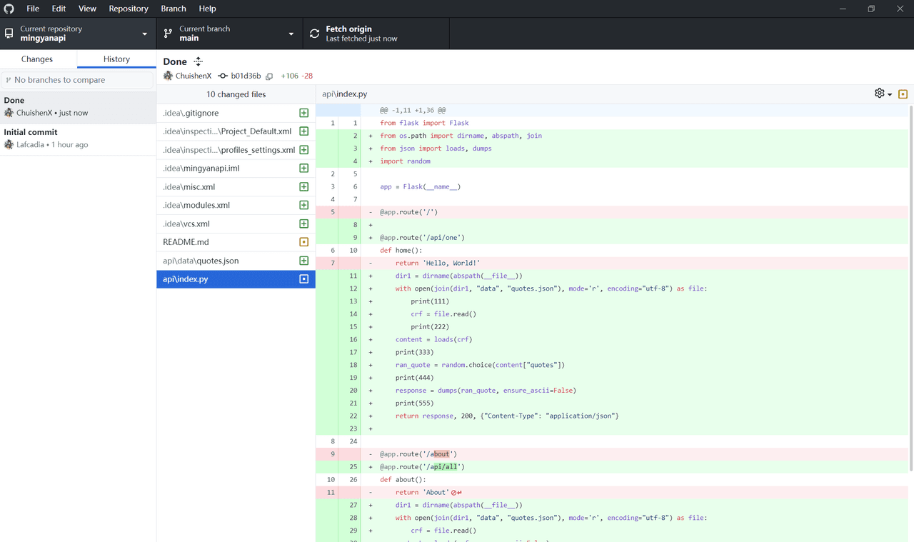Click the expand commit summary icon

point(199,62)
